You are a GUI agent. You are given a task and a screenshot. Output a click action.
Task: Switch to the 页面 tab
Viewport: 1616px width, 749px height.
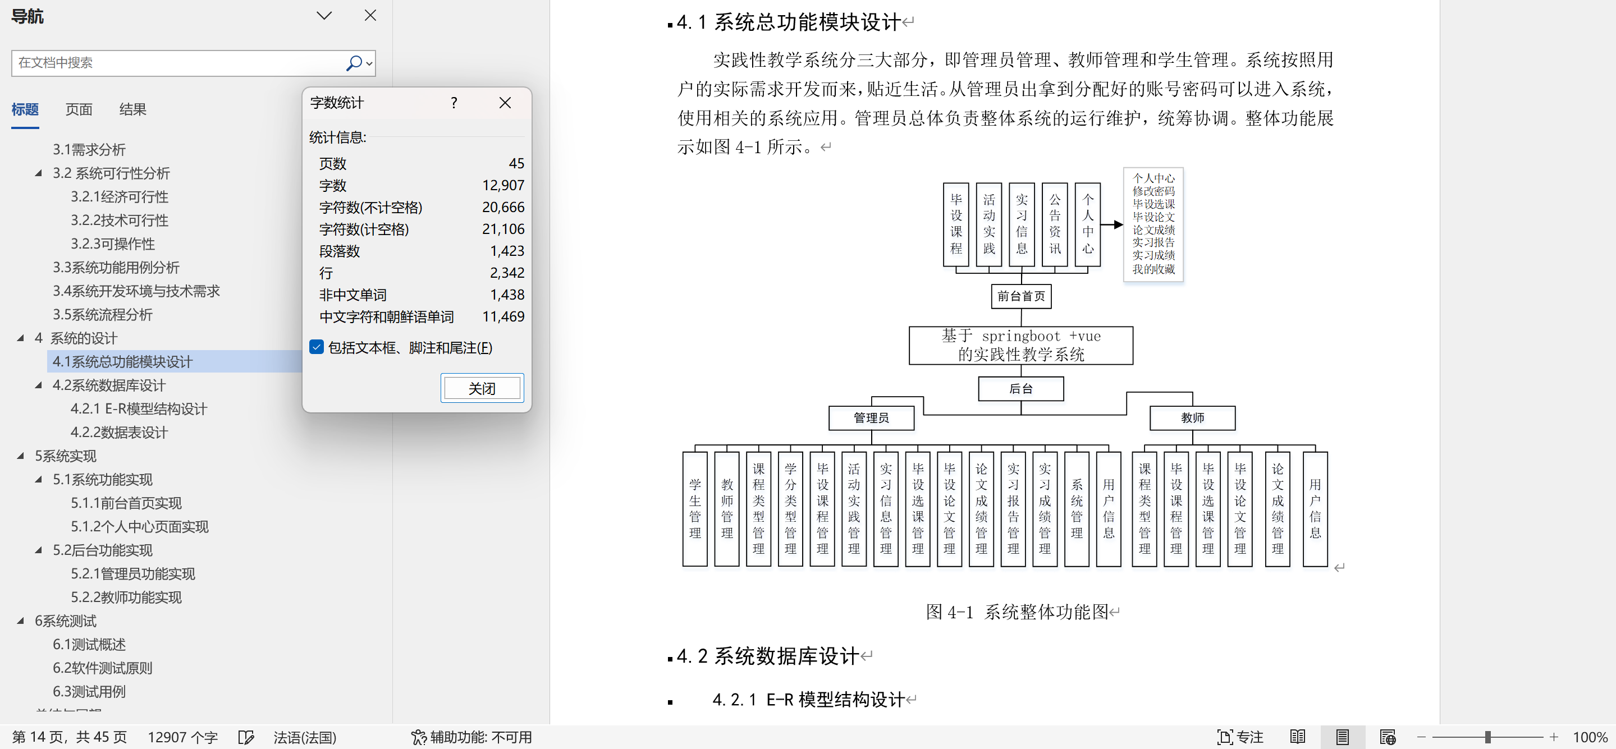(79, 109)
